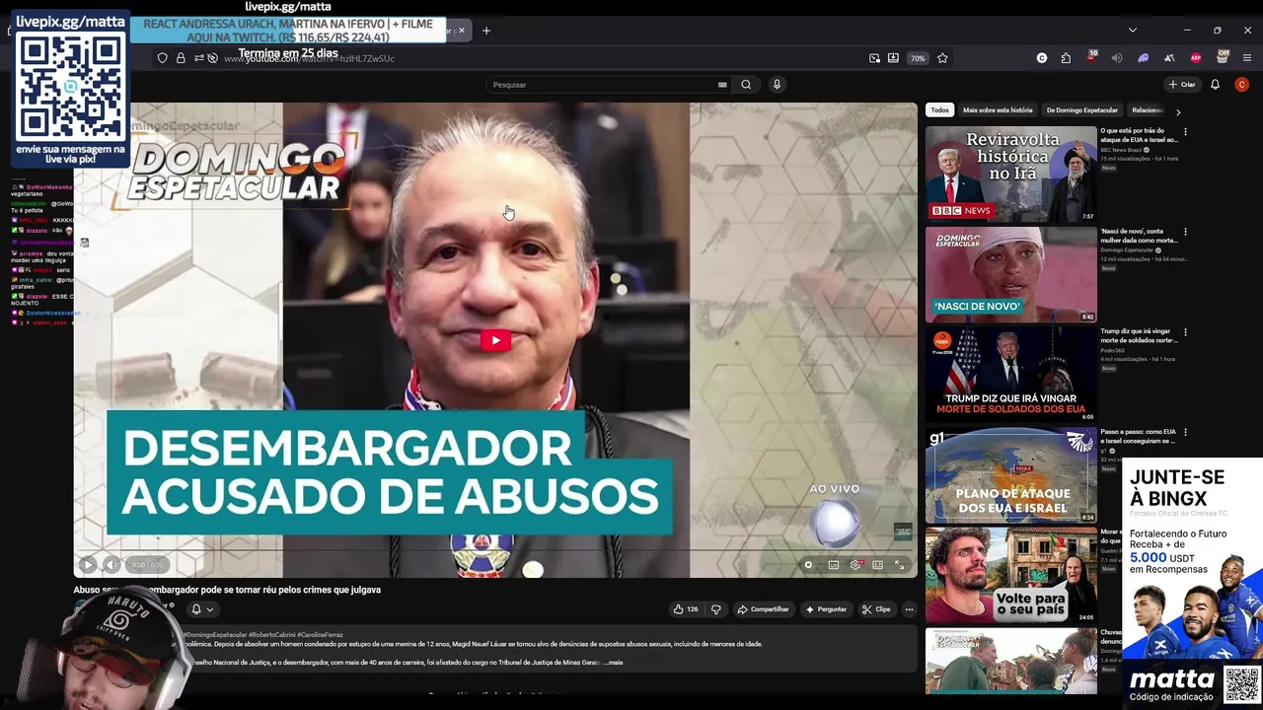Click the white circular C extension icon

1042,58
